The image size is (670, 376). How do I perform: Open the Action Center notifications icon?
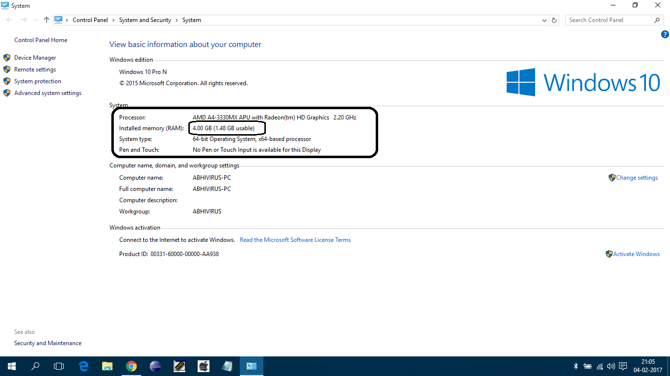[623, 366]
